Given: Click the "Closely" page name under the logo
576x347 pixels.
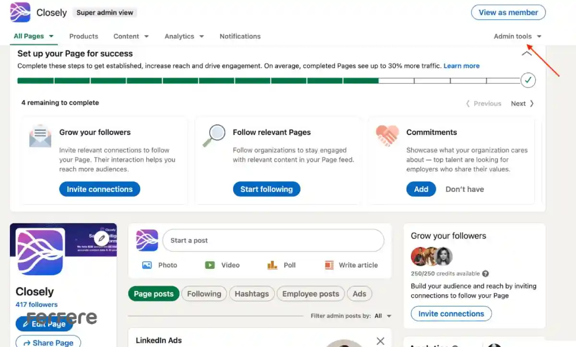Looking at the screenshot, I should coord(35,291).
